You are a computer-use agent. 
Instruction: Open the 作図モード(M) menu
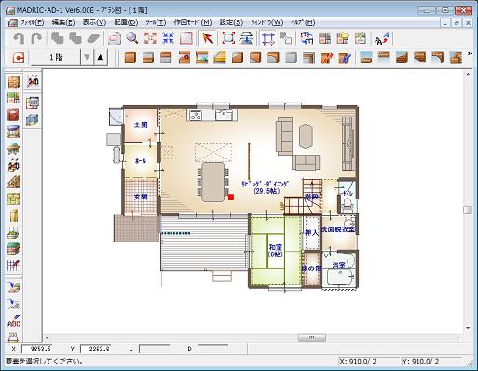(193, 22)
